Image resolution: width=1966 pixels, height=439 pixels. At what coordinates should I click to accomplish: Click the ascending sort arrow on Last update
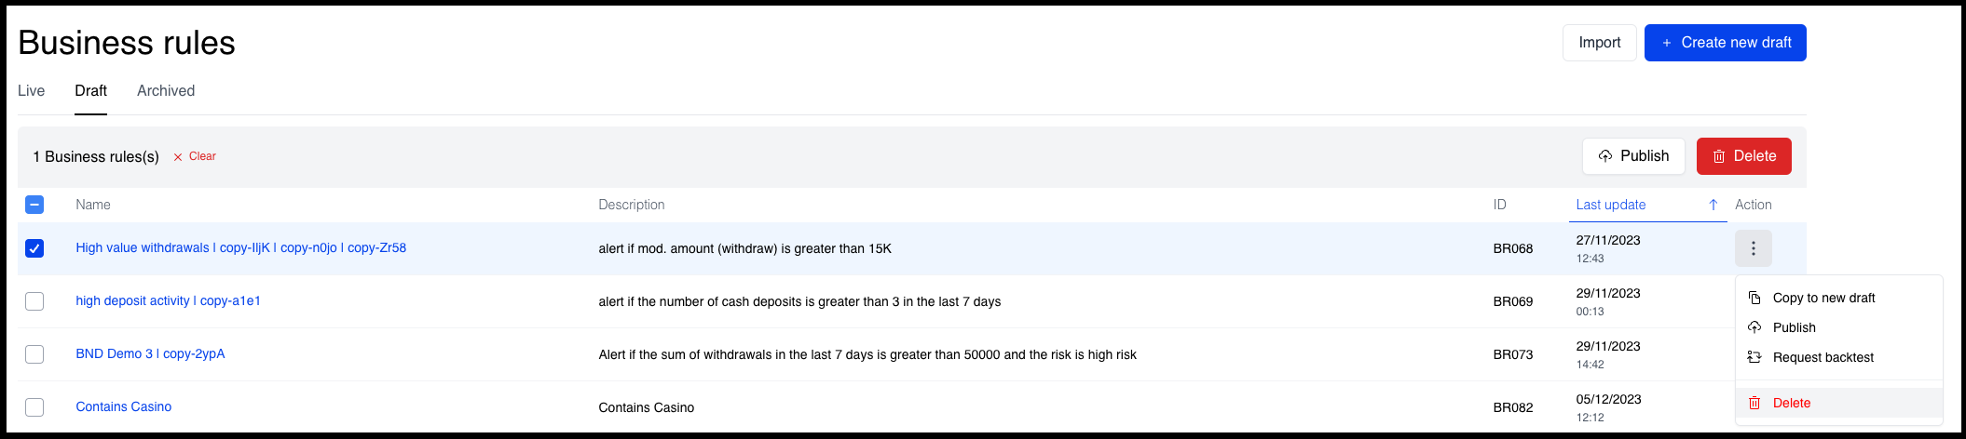click(1713, 205)
